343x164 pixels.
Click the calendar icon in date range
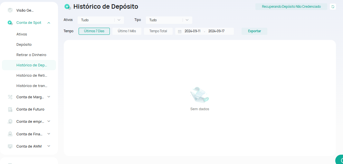180,32
